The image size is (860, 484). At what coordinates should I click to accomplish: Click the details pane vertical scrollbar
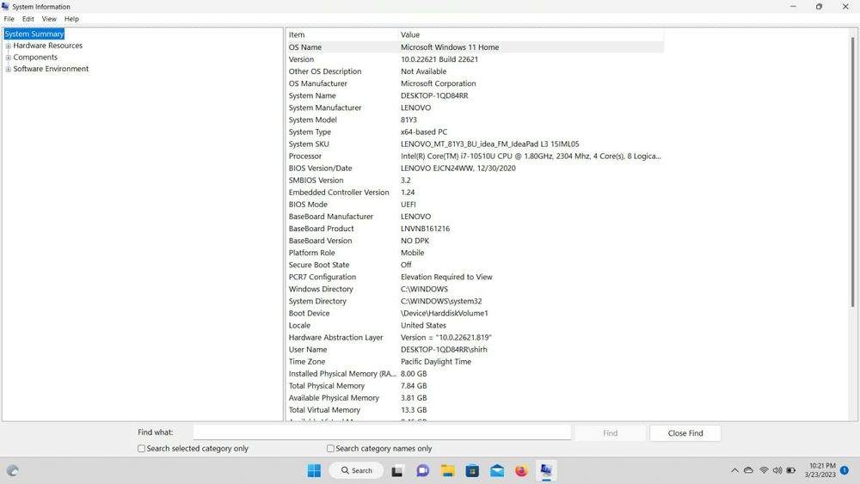852,172
